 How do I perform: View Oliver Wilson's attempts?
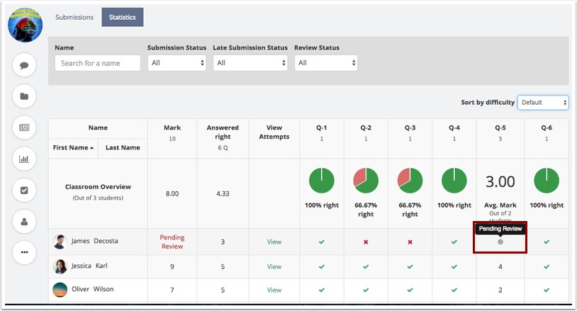point(274,290)
